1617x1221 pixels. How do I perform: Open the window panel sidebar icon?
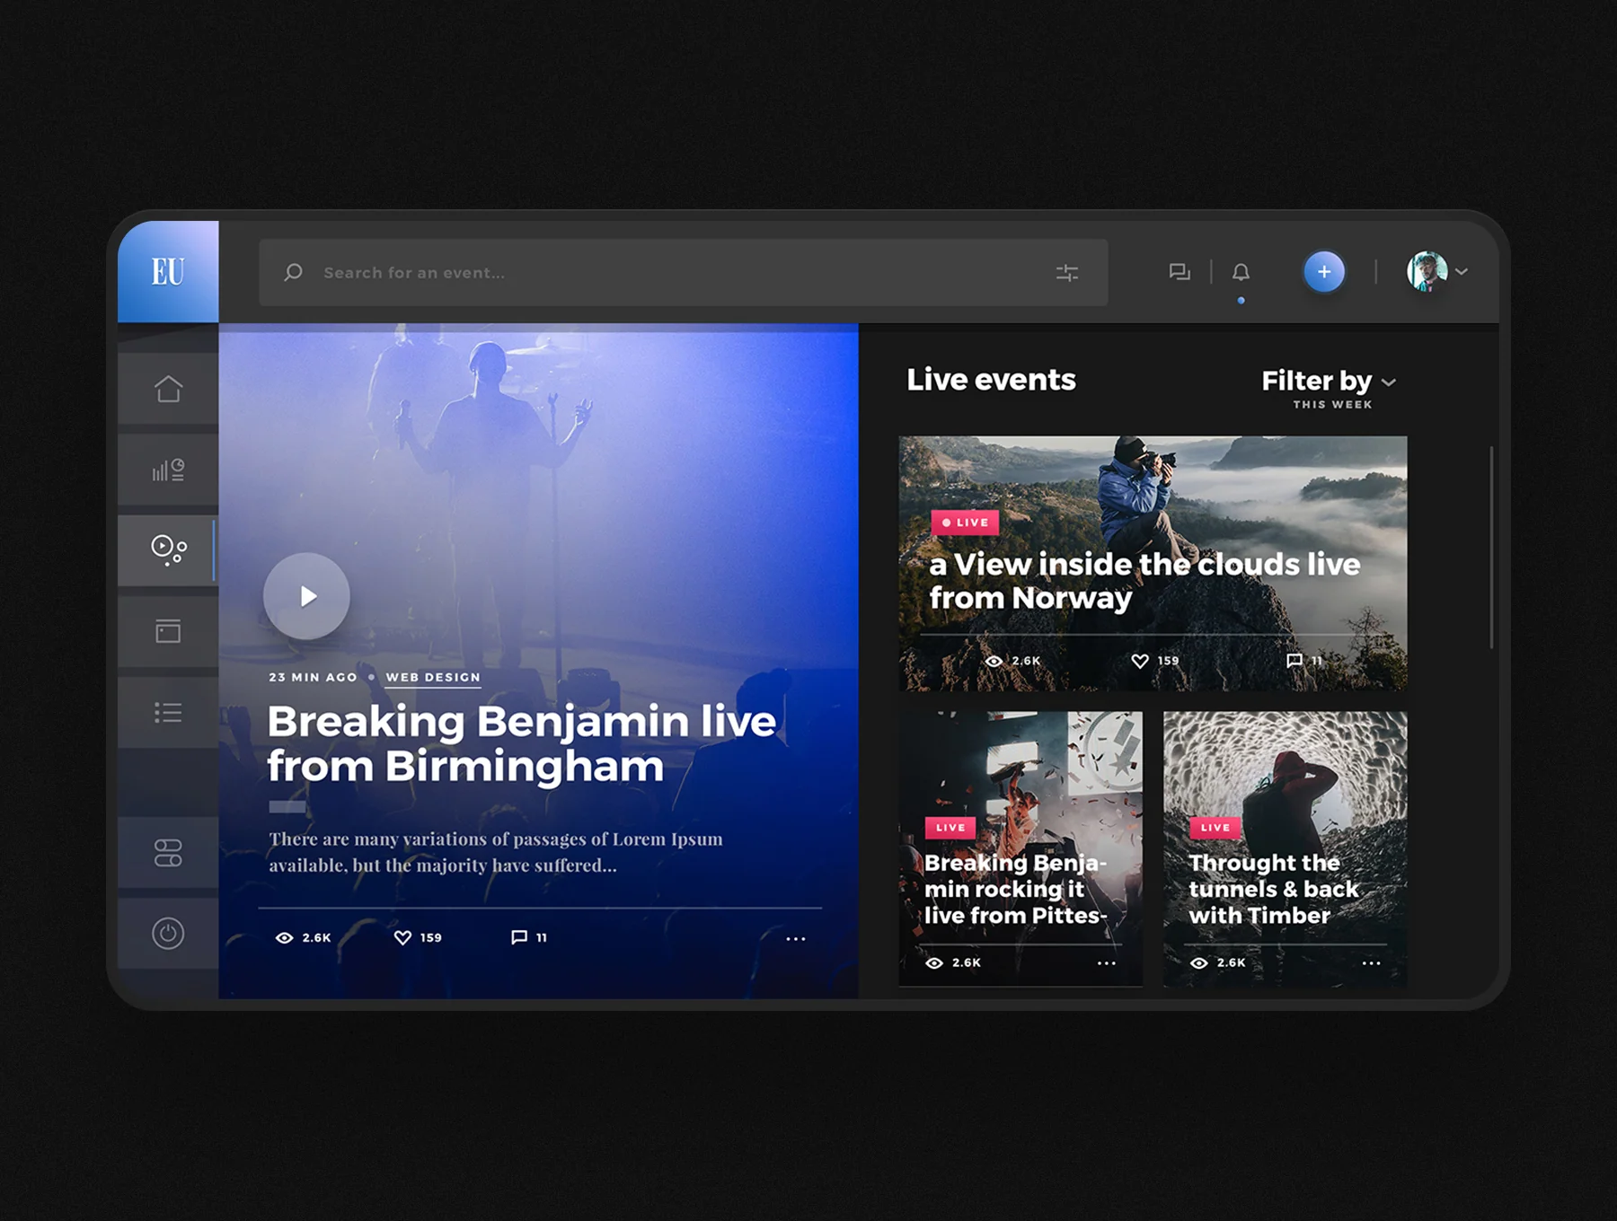(168, 631)
